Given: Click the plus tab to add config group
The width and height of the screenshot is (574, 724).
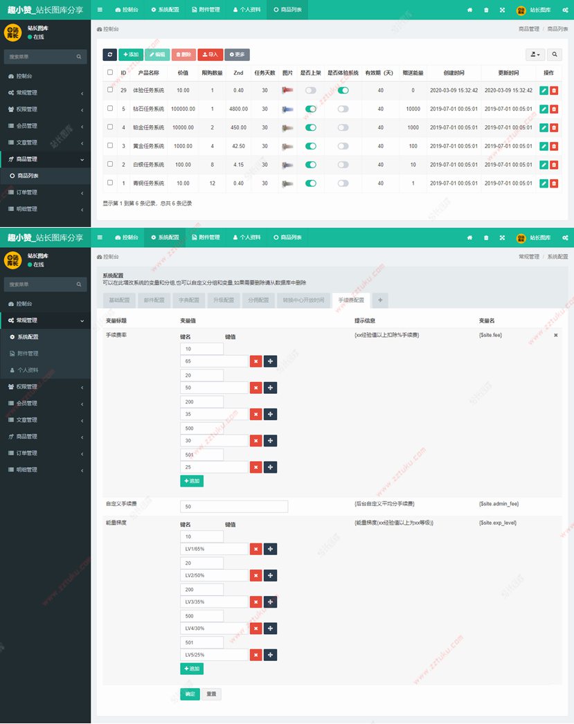Looking at the screenshot, I should point(380,300).
